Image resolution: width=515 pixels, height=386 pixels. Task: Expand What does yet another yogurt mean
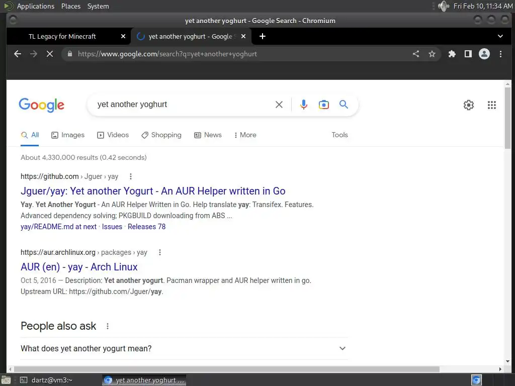pos(184,349)
